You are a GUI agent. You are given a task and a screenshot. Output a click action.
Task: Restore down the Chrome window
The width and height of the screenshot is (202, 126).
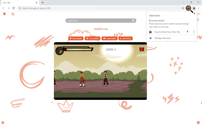[191, 2]
